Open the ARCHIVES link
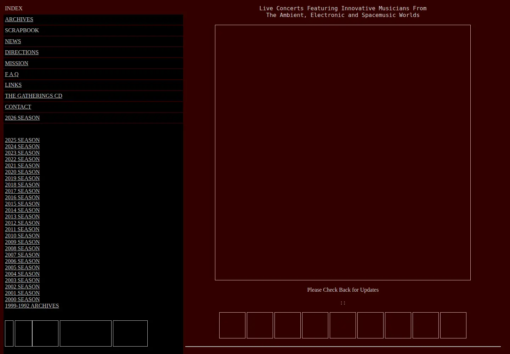 coord(19,19)
